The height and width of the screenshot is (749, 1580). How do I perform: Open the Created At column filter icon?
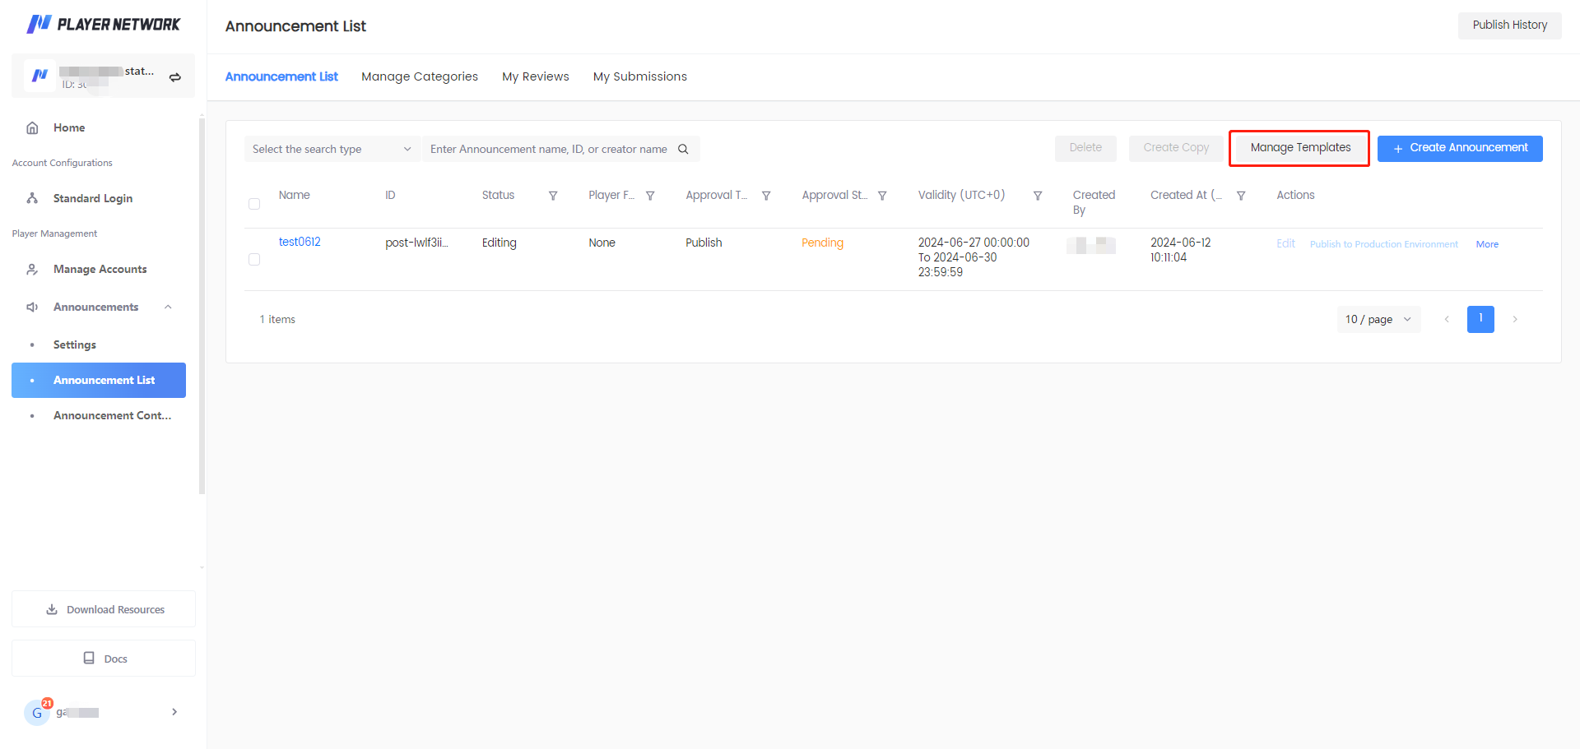pyautogui.click(x=1241, y=196)
